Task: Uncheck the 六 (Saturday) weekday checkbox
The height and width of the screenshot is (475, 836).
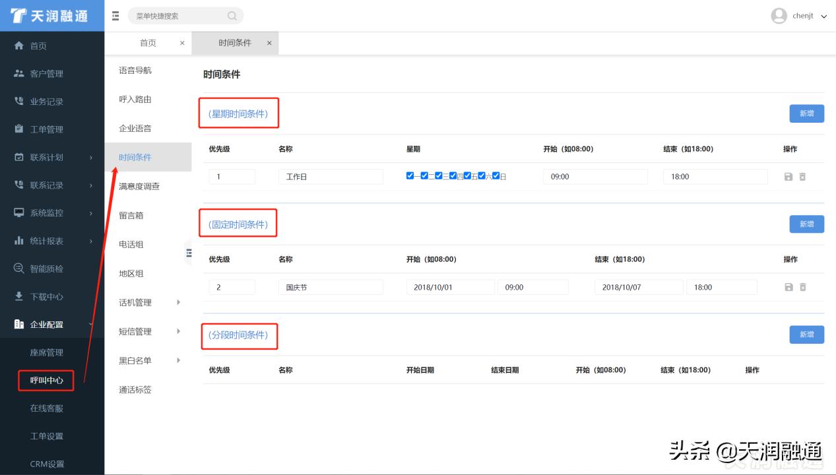Action: coord(481,175)
